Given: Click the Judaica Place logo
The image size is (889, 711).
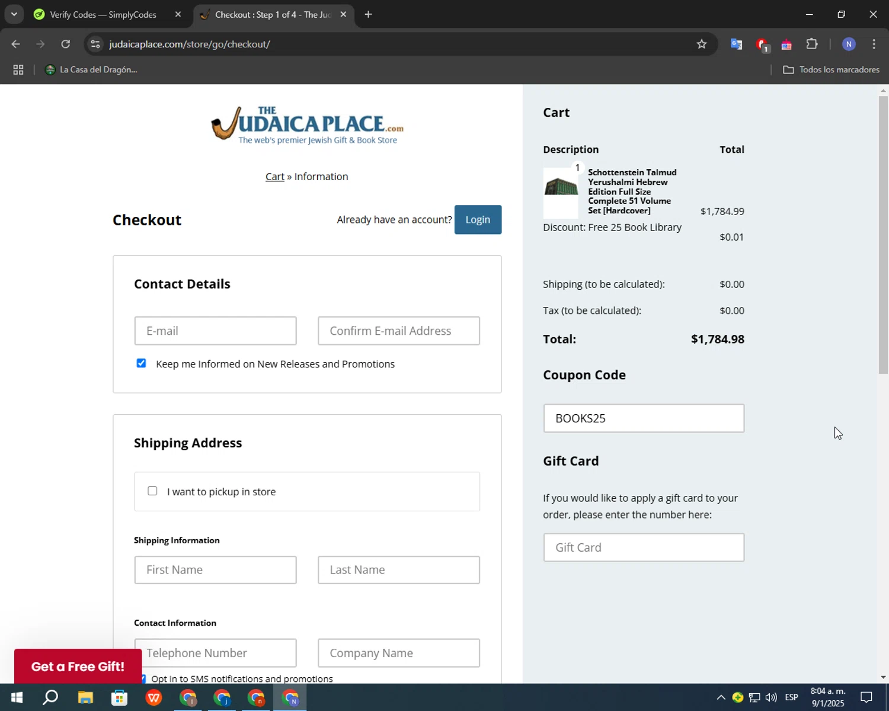Looking at the screenshot, I should (307, 125).
